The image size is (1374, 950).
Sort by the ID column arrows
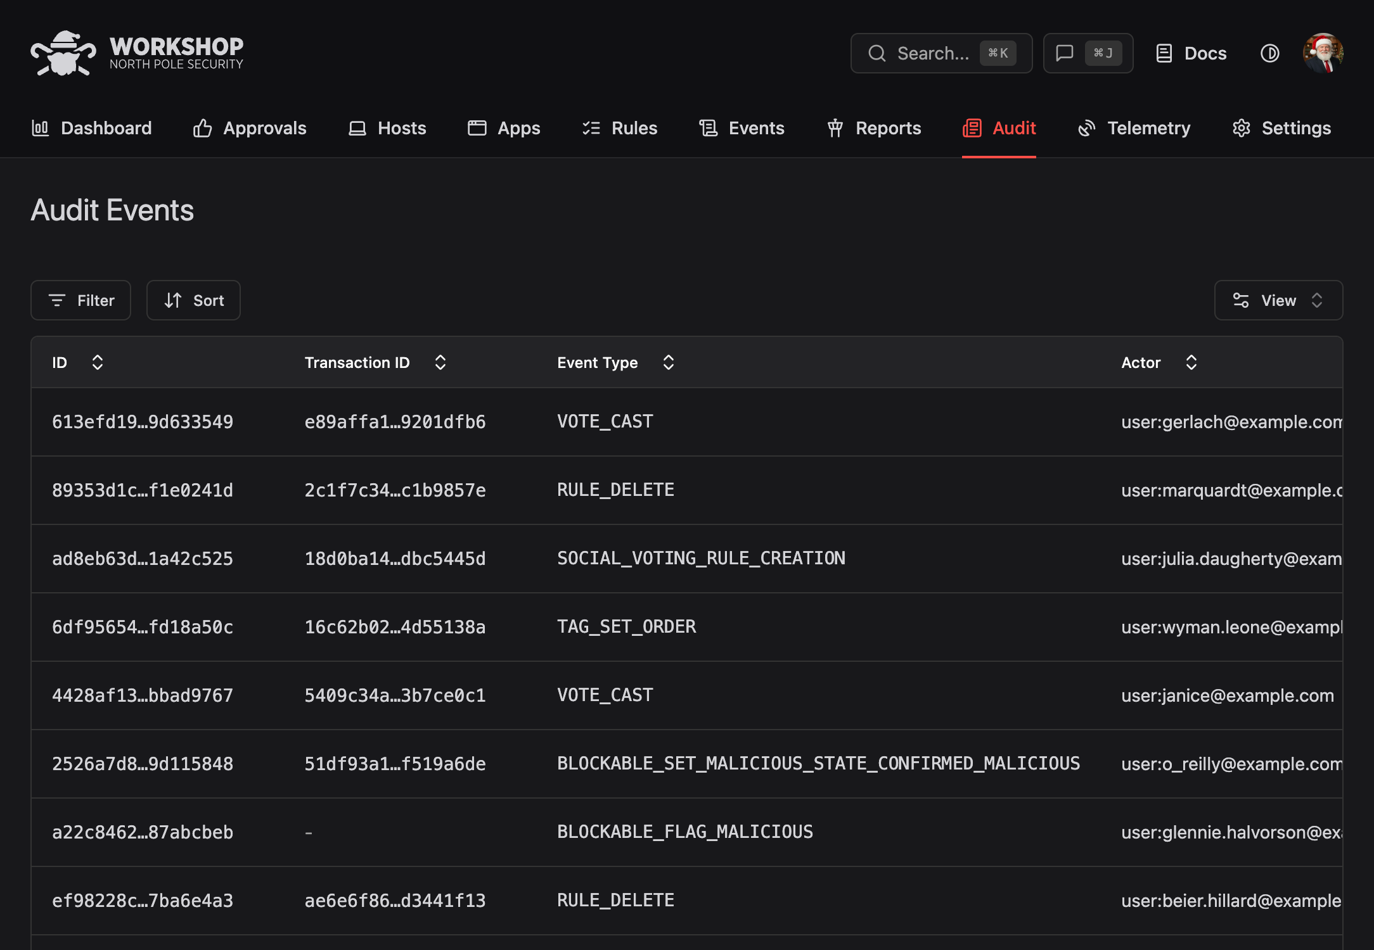97,362
